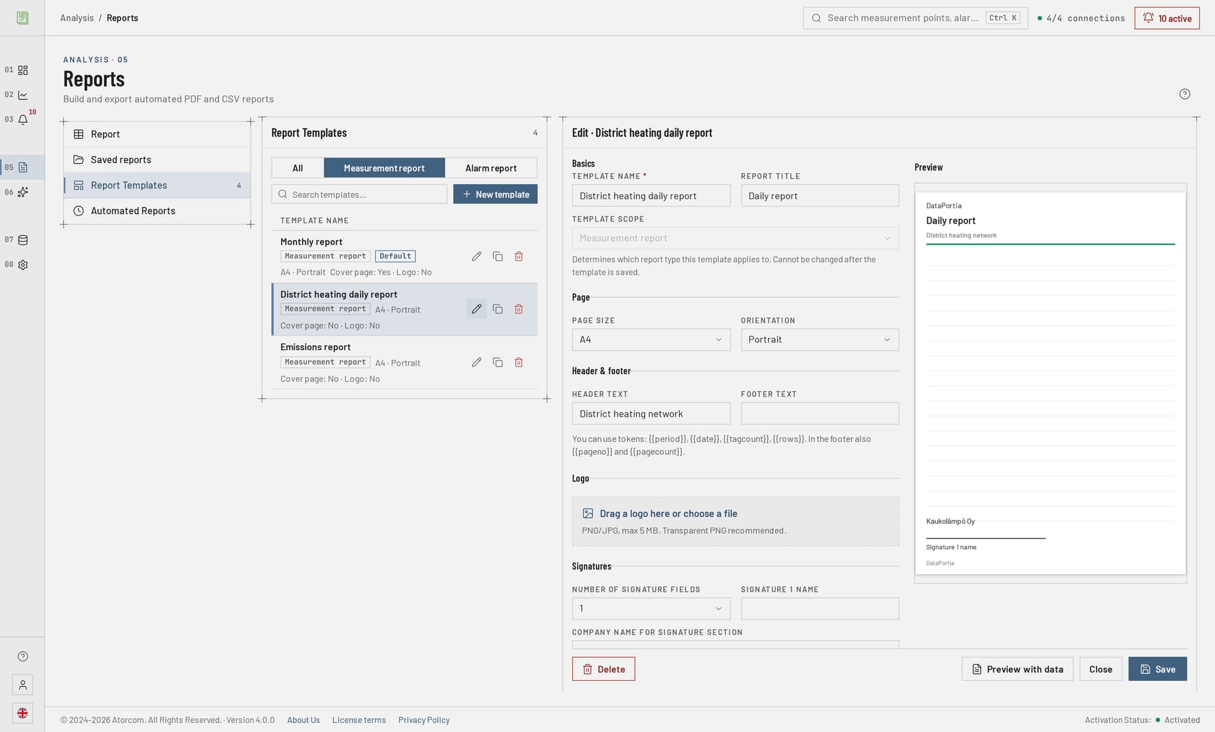Screen dimensions: 1215x732
Task: Change language via the UK flag icon
Action: tap(23, 713)
